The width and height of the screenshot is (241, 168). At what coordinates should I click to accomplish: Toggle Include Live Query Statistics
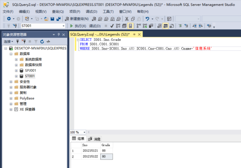tap(145, 26)
